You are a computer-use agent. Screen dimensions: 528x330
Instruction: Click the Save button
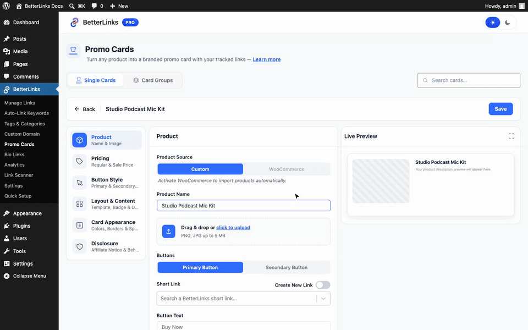pyautogui.click(x=501, y=109)
